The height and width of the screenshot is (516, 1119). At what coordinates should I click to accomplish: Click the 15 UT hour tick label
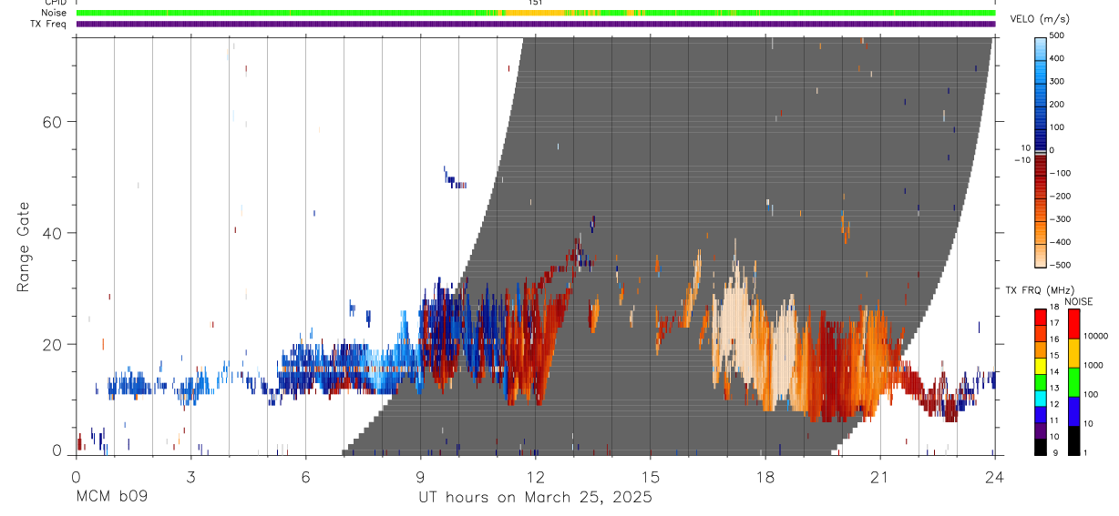click(x=650, y=477)
